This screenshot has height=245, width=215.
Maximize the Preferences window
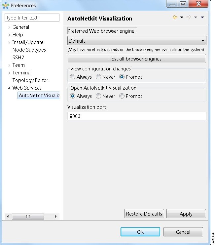183,3
